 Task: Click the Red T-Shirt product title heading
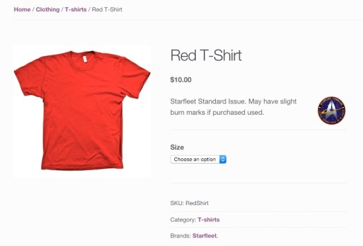(x=206, y=55)
